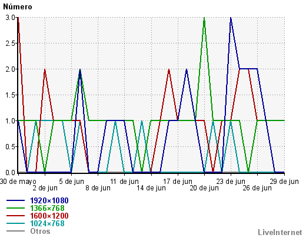
Task: Click the green peak at 20 de jun
Action: coord(204,18)
